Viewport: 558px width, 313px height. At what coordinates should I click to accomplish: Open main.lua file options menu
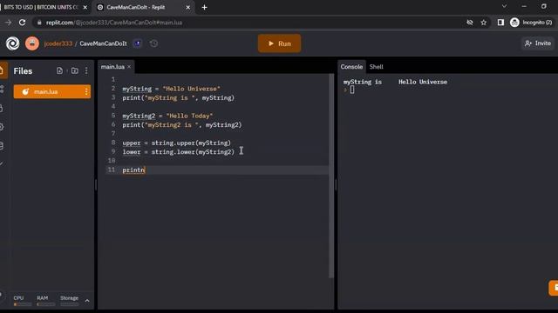point(86,91)
